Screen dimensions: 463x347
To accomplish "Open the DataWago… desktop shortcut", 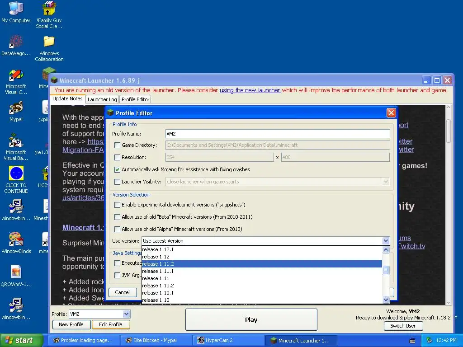I will (x=16, y=46).
